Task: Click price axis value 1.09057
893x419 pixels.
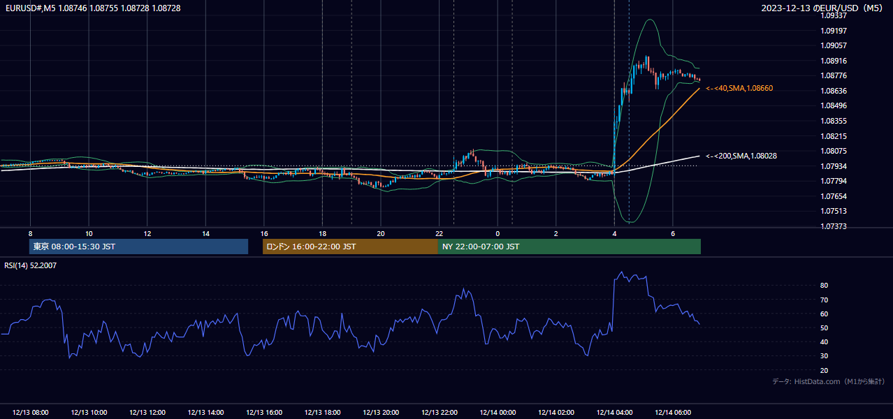Action: pyautogui.click(x=834, y=45)
